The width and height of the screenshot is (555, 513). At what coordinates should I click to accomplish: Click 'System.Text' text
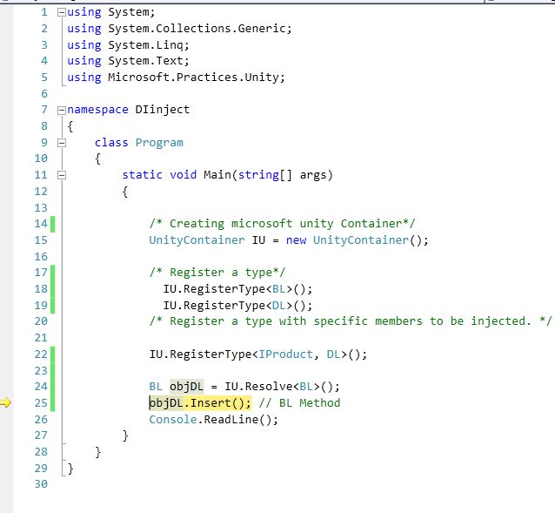point(146,61)
